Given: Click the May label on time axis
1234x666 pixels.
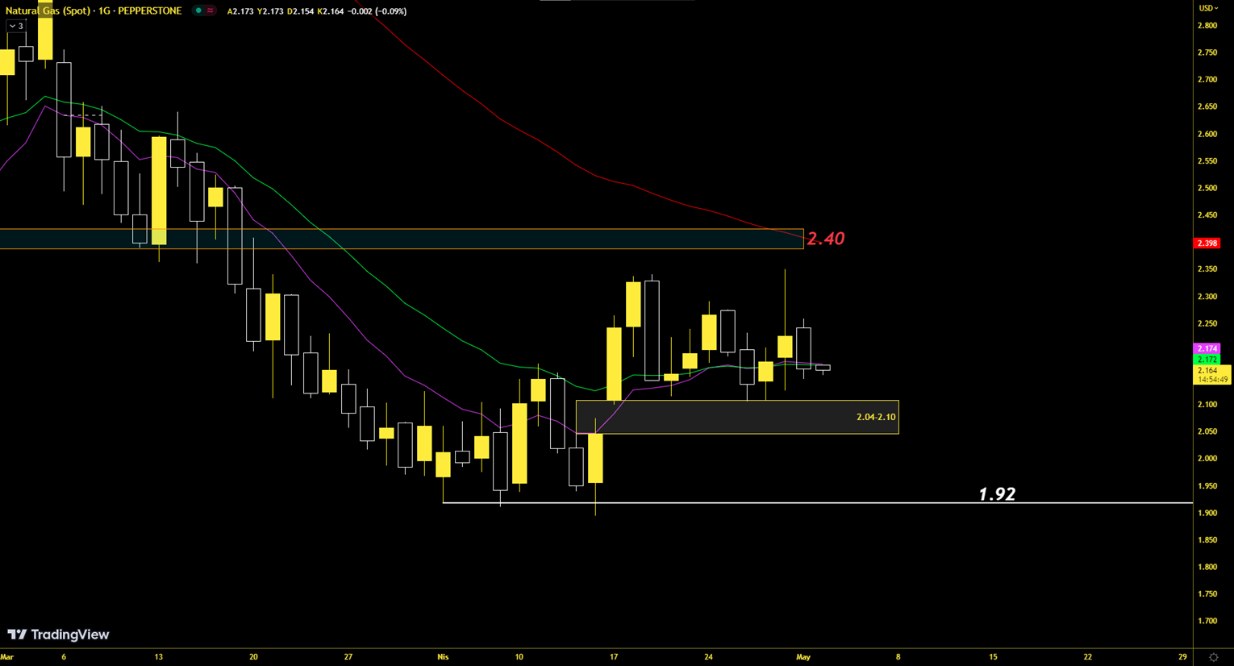Looking at the screenshot, I should 803,657.
